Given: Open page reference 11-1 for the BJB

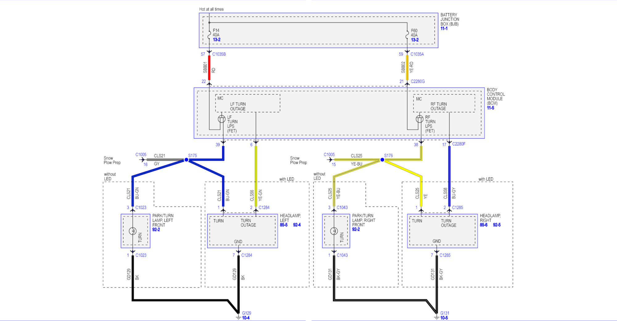Looking at the screenshot, I should (x=444, y=28).
